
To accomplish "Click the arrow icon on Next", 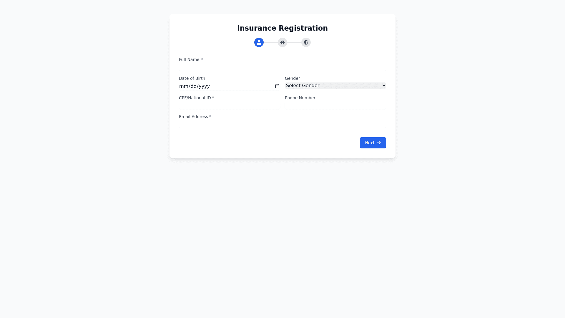I will (x=379, y=143).
